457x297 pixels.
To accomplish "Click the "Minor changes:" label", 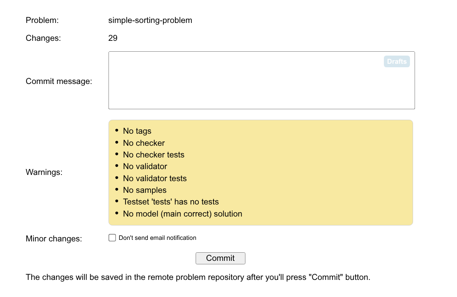I will tap(54, 238).
